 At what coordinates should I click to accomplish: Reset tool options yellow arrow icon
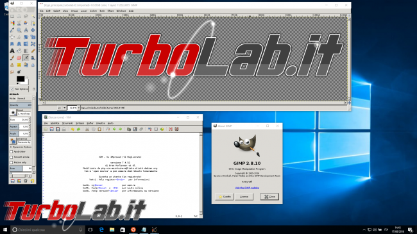coord(32,181)
